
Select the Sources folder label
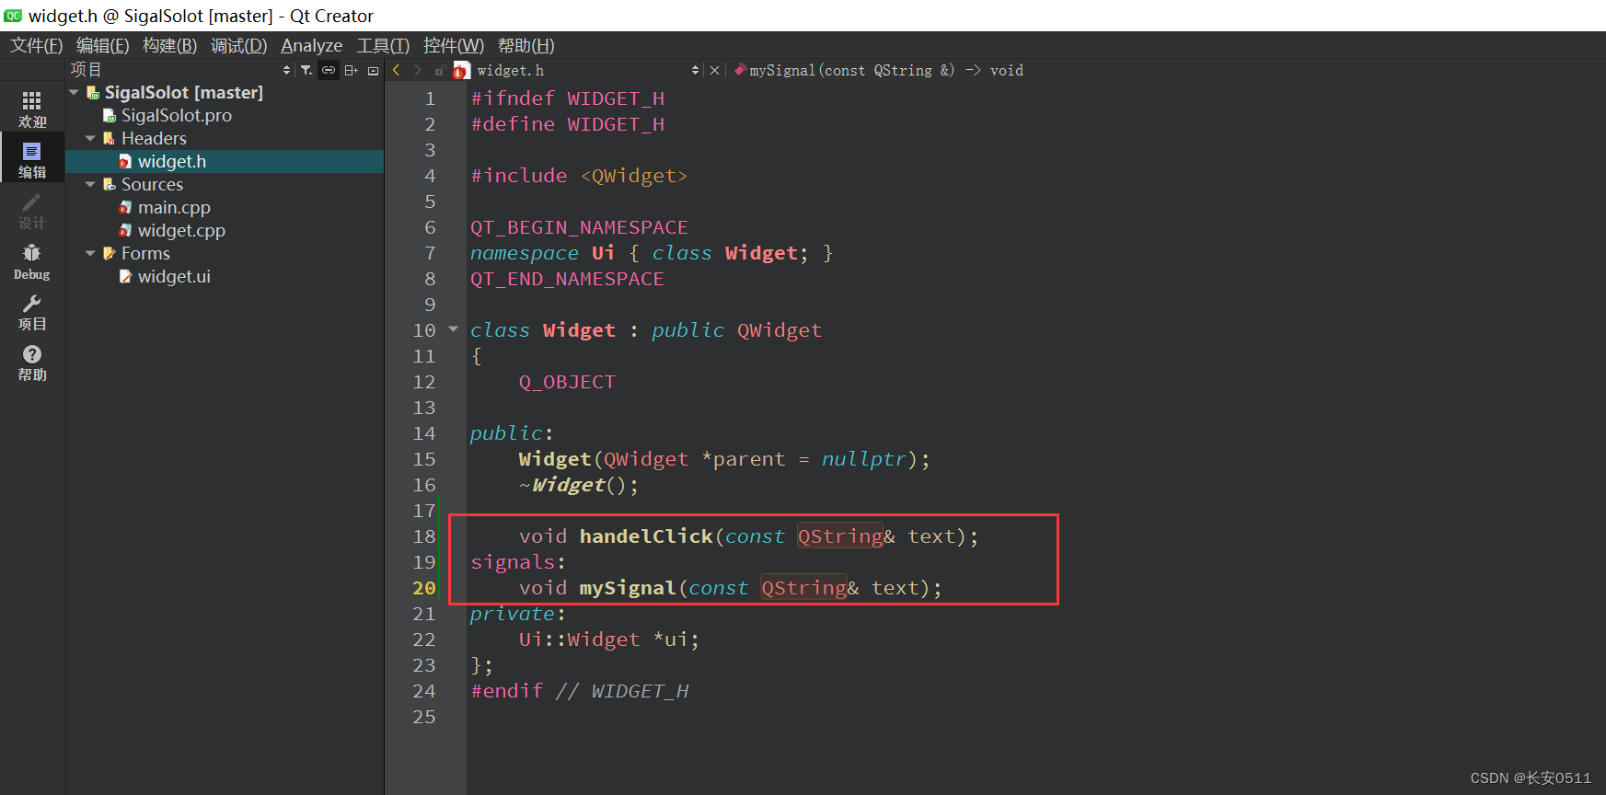[x=152, y=184]
